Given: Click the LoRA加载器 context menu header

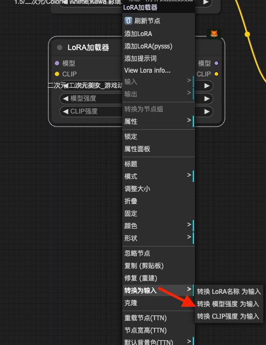Looking at the screenshot, I should pos(158,8).
